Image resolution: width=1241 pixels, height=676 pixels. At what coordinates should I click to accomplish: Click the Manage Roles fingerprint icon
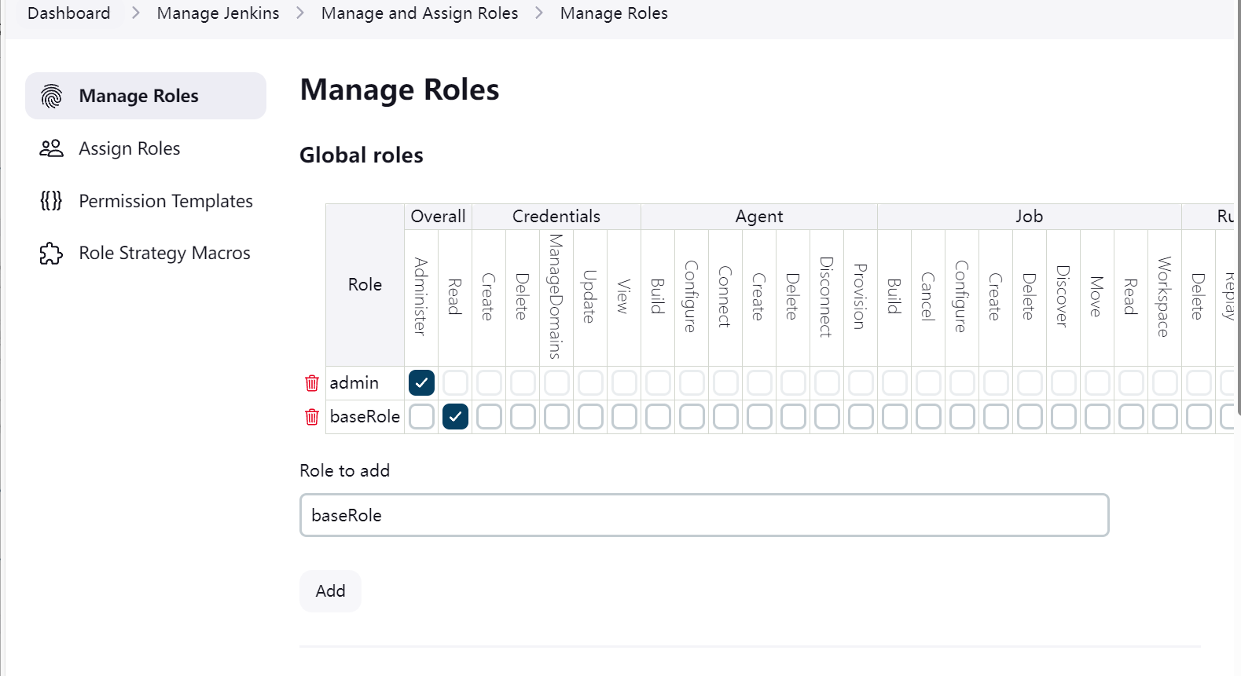(51, 96)
